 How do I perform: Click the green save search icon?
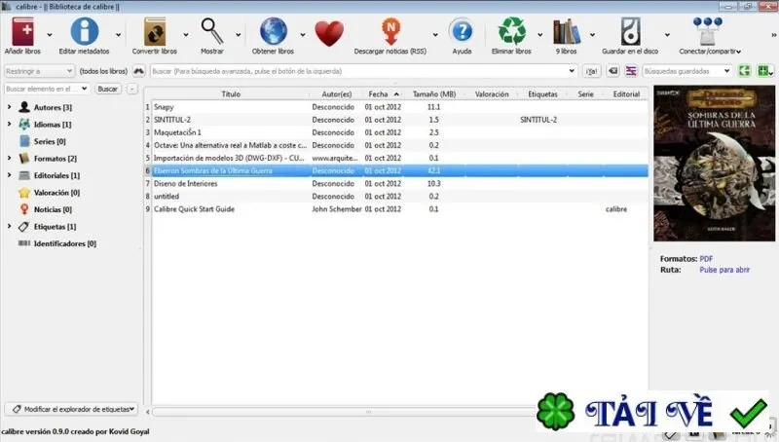click(x=744, y=71)
